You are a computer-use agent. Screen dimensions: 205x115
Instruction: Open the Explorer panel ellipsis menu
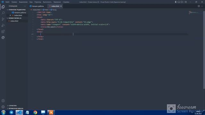click(25, 6)
